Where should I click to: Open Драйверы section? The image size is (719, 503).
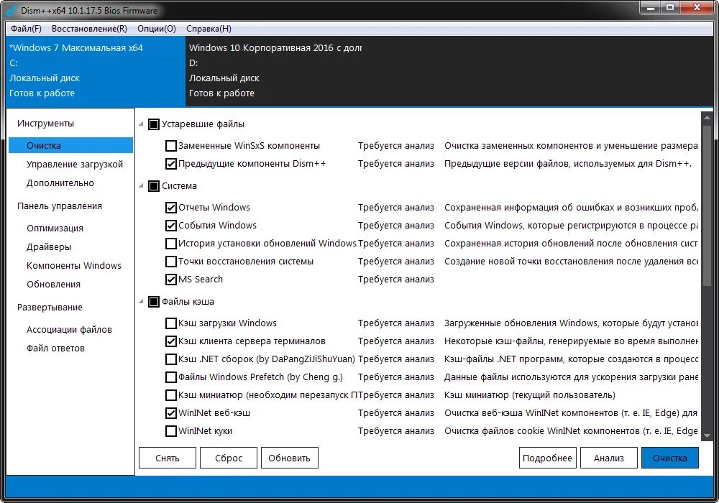click(49, 247)
